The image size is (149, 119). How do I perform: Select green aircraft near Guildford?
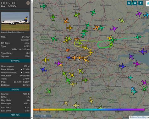68,80
